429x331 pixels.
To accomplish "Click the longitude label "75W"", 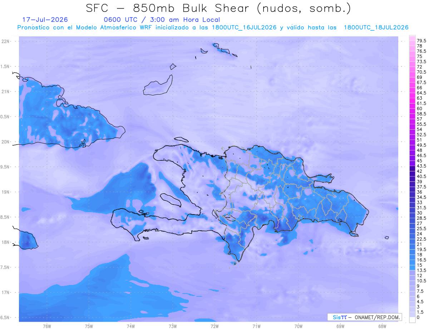I will coord(89,326).
